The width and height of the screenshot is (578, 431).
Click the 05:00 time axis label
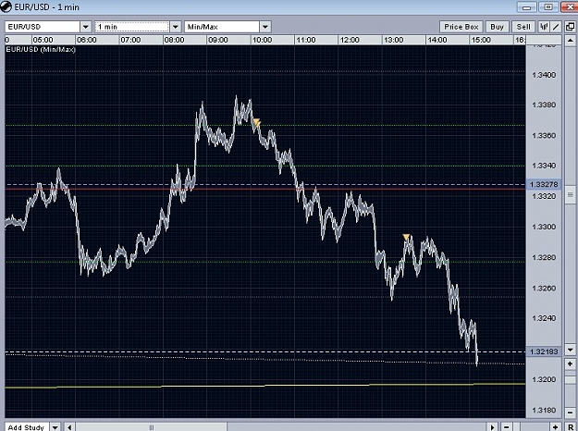tap(43, 40)
